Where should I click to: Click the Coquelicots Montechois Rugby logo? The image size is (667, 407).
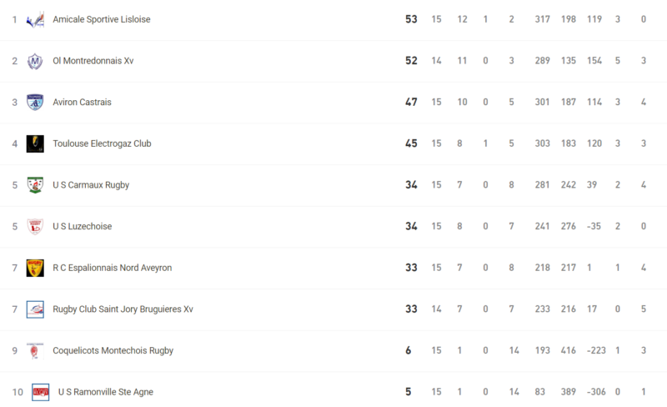pos(35,350)
